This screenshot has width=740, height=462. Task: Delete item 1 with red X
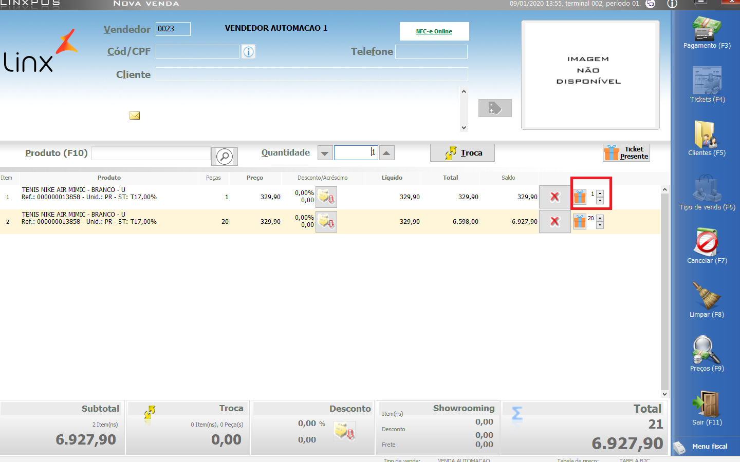pos(554,197)
